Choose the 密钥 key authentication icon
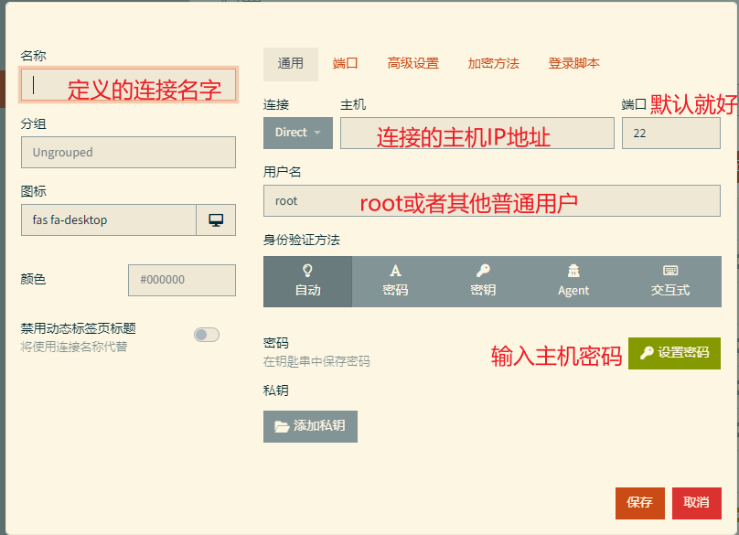The width and height of the screenshot is (739, 535). 484,282
